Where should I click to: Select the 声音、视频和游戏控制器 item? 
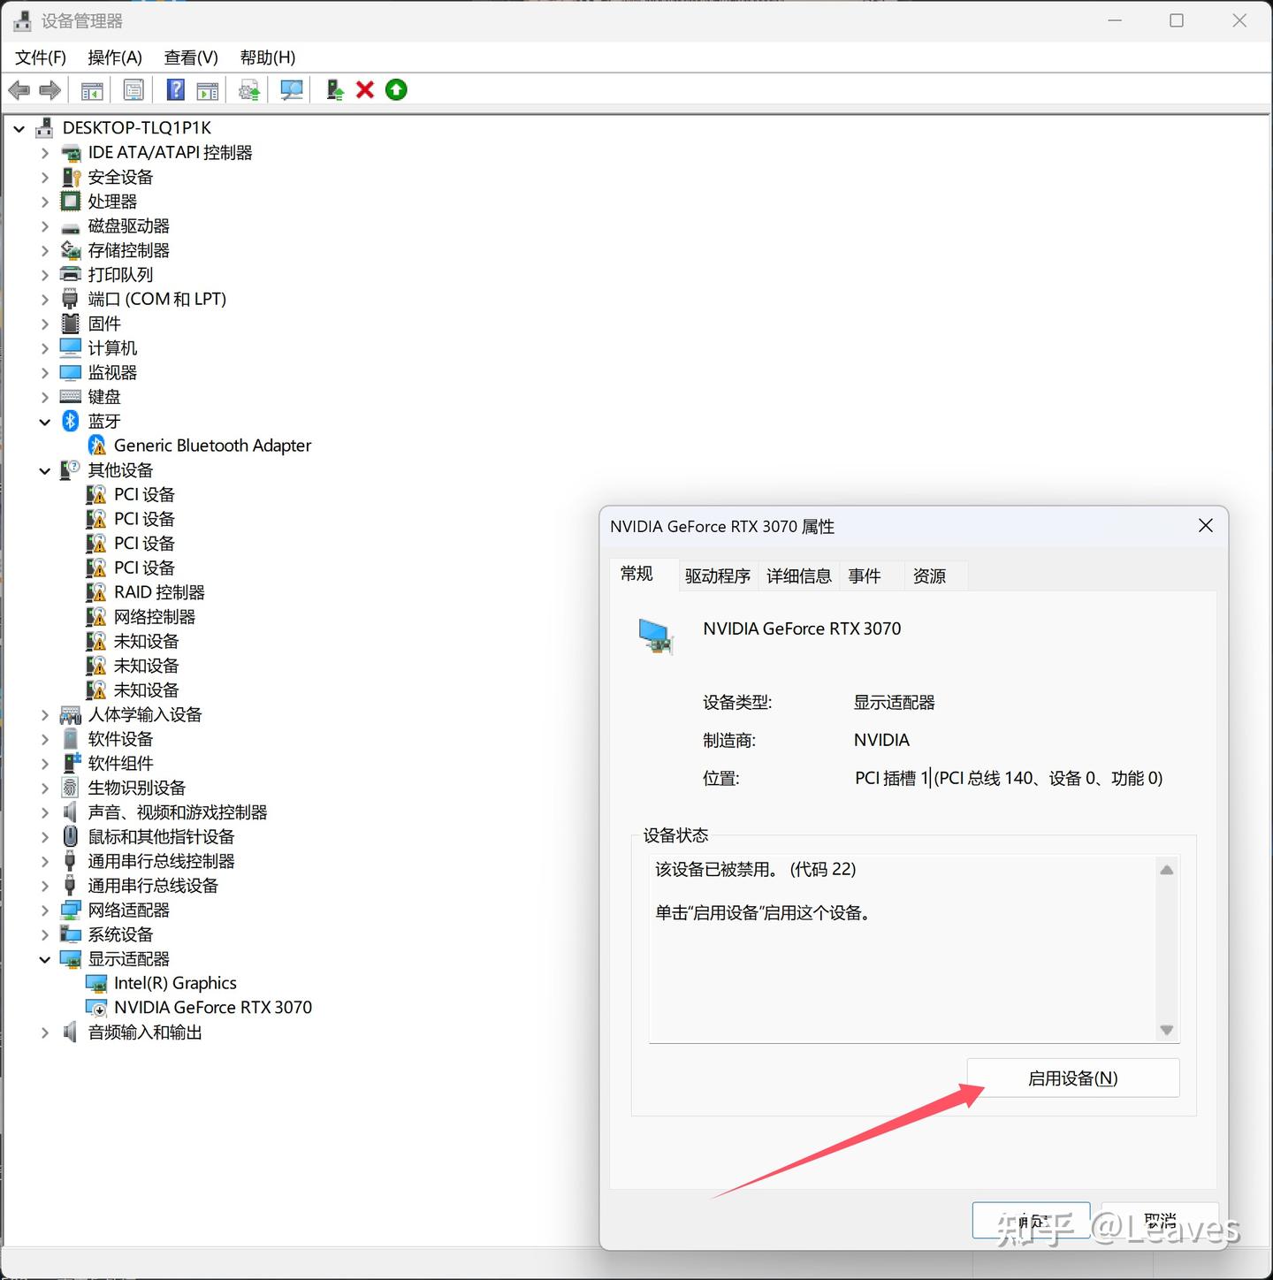click(178, 812)
